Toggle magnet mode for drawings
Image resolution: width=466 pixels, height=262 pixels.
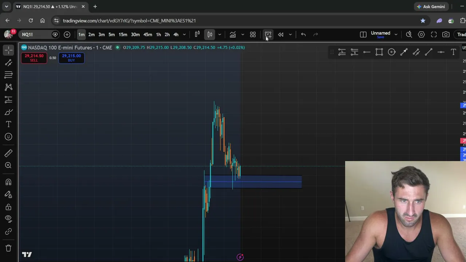(x=8, y=182)
